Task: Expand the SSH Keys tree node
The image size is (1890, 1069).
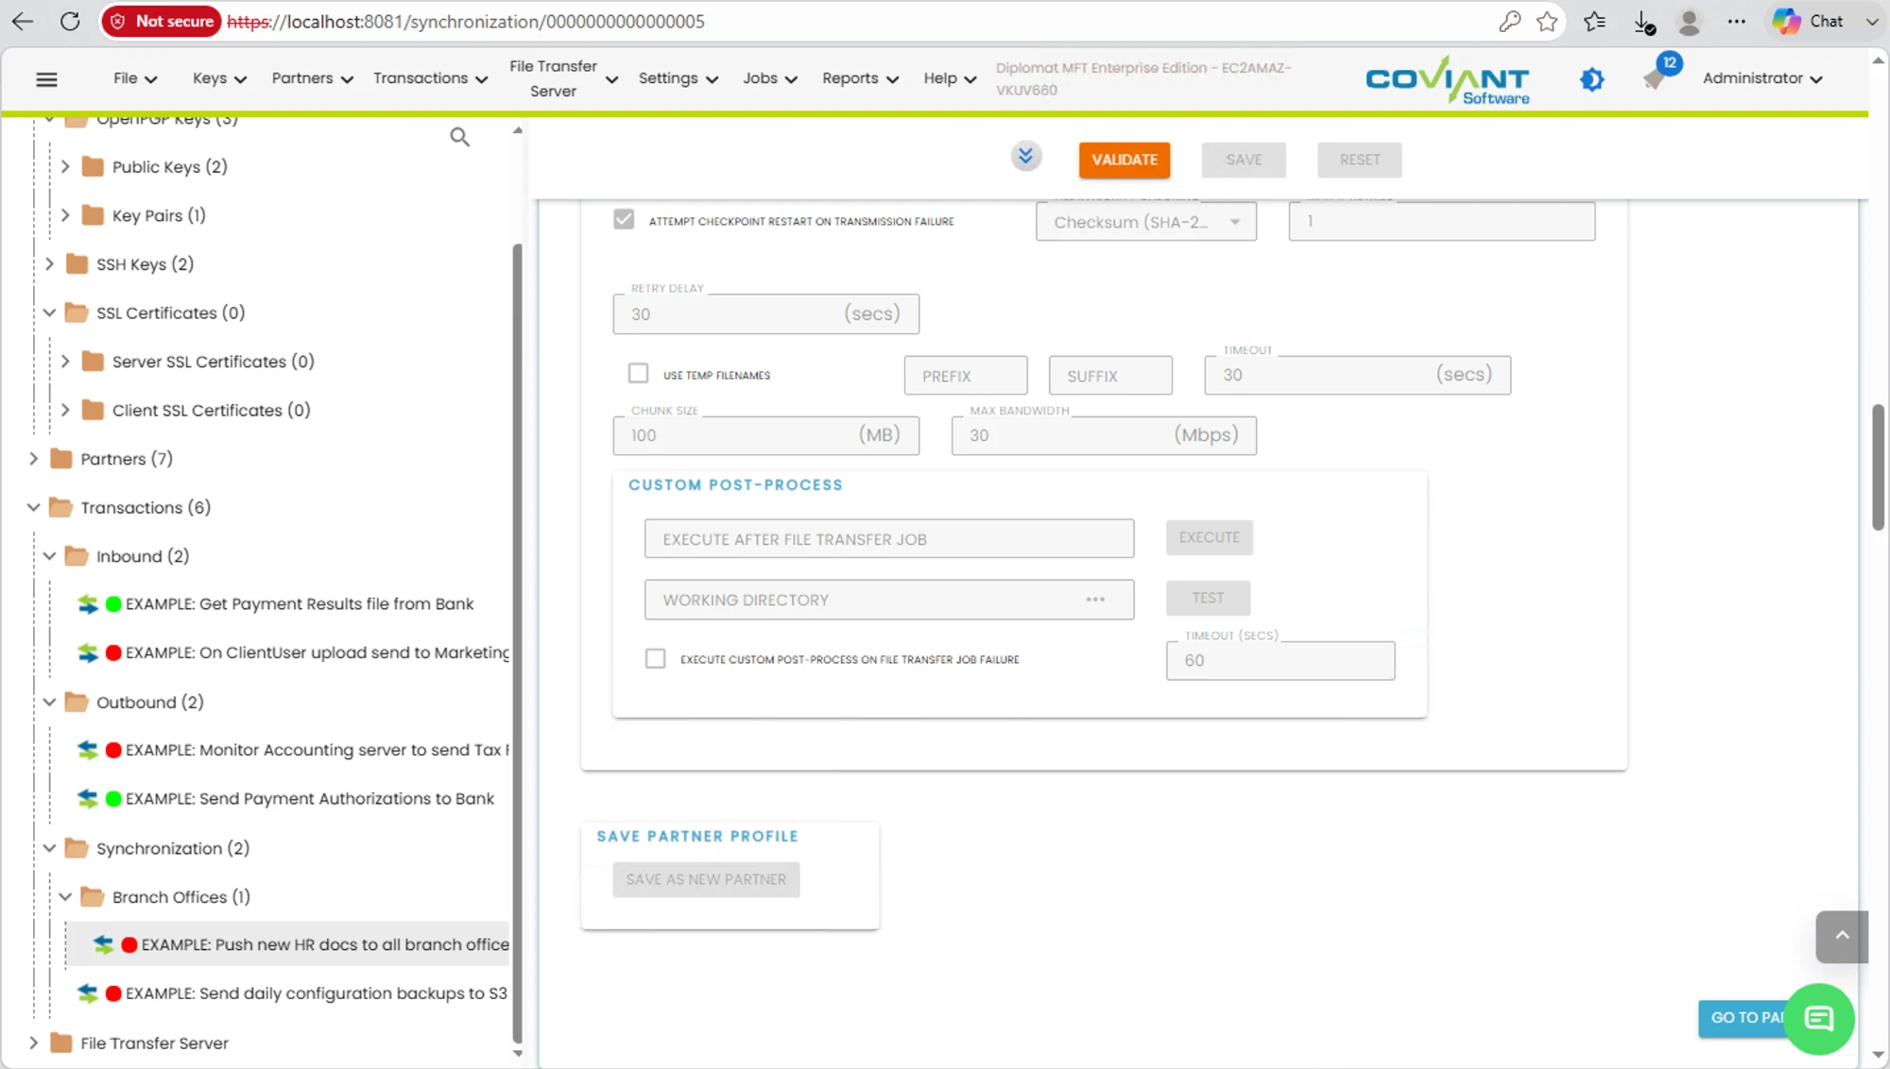Action: click(x=49, y=264)
